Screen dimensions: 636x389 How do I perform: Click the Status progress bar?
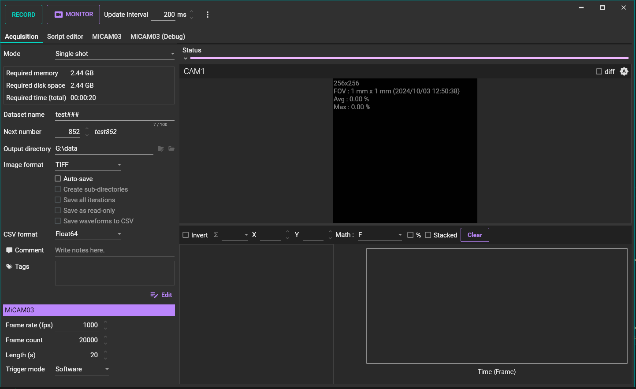409,58
